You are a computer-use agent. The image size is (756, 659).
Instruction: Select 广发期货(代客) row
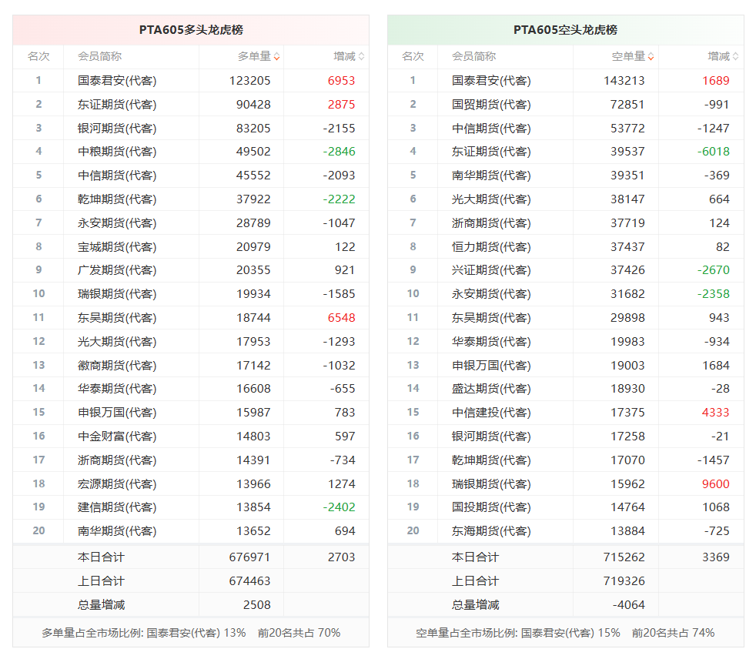(x=191, y=270)
